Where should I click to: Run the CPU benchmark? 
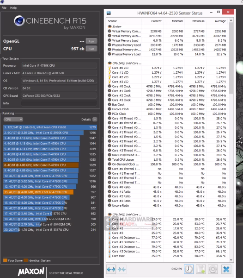coord(91,49)
